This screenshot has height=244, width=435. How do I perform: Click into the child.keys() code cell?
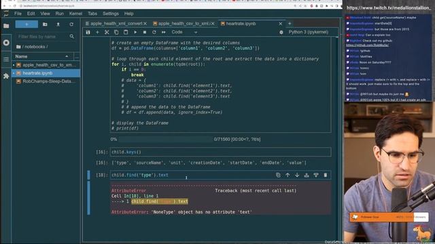pos(220,152)
